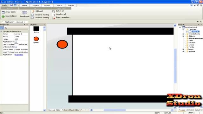
Task: Click the Layouts folder icon in Project tree
Action: [187, 29]
